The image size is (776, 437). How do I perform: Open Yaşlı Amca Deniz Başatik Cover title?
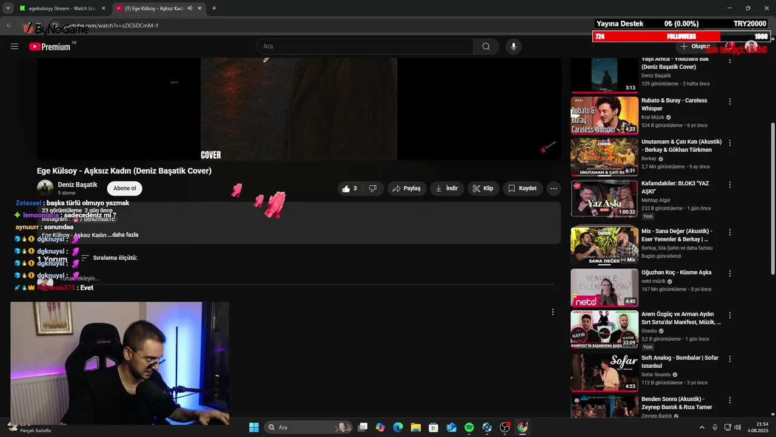pyautogui.click(x=675, y=63)
